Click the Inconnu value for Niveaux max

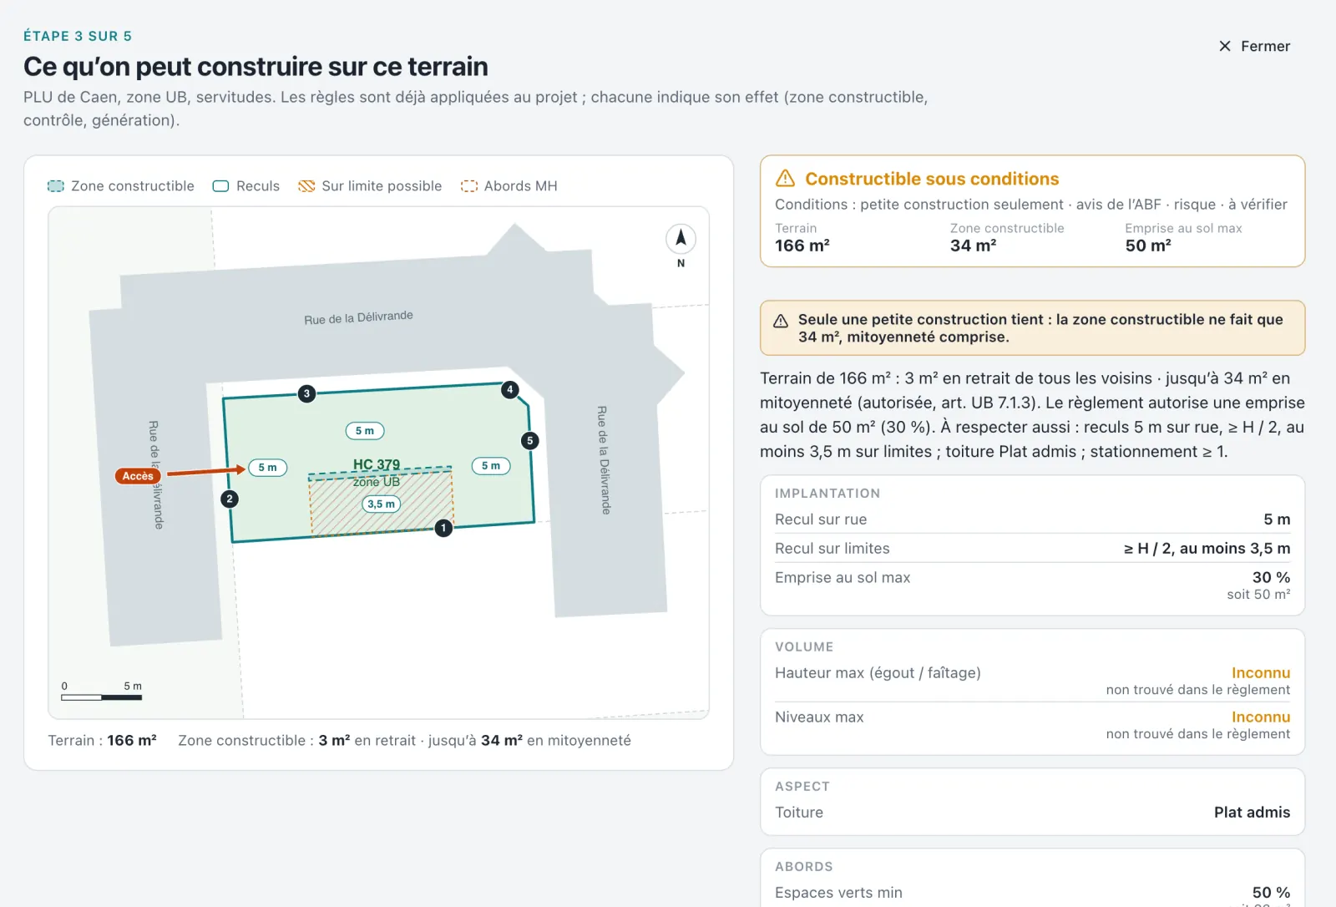1261,717
